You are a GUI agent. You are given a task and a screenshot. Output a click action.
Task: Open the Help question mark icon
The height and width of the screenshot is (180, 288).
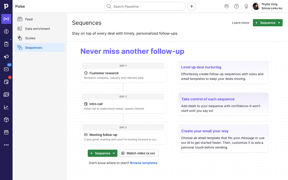click(236, 6)
